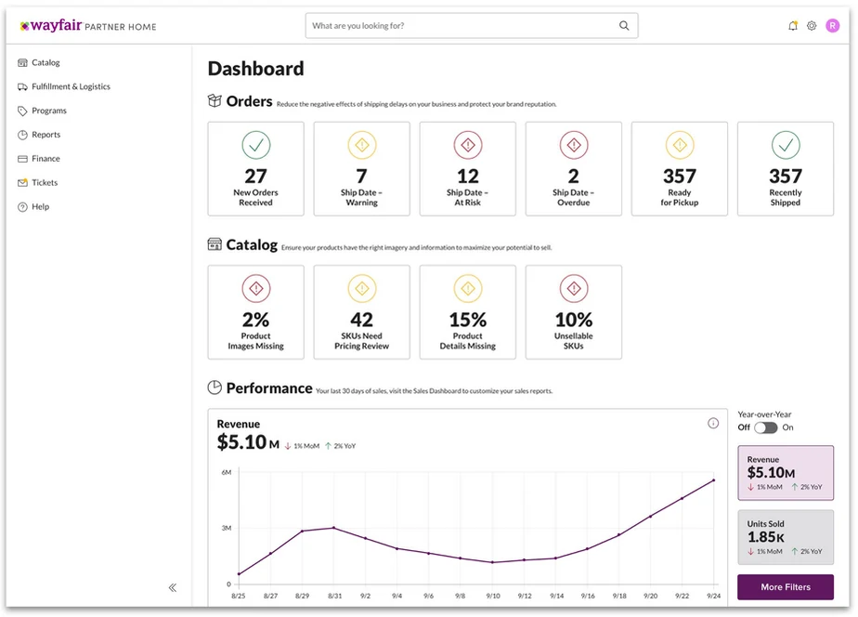
Task: Open the 27 New Orders Received value
Action: 255,177
